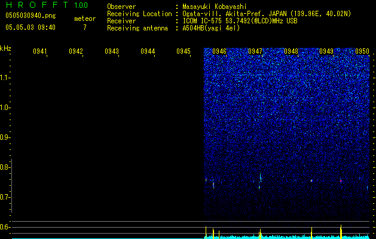
Task: Click the meteor count value 7
Action: [x=85, y=27]
